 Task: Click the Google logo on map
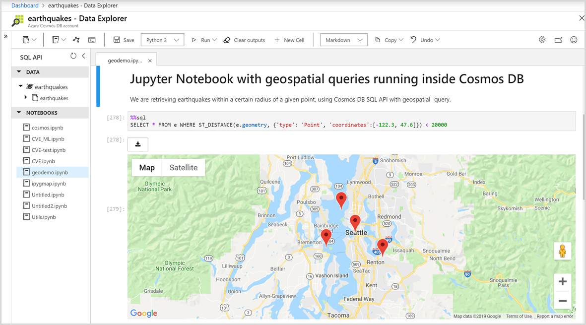coord(144,314)
